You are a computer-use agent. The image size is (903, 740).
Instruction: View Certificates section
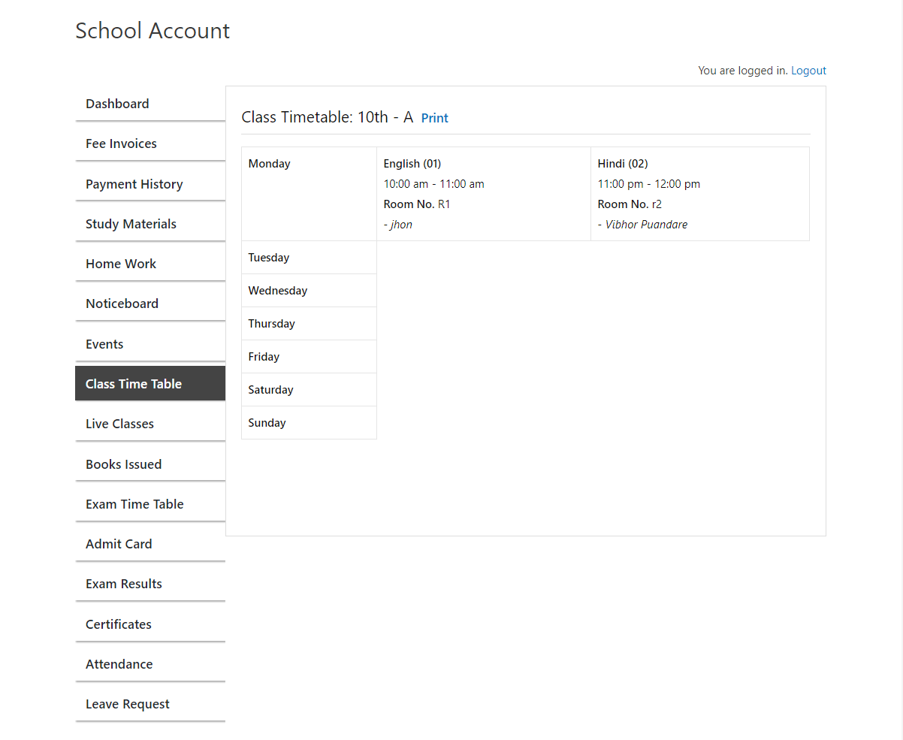[x=118, y=624]
